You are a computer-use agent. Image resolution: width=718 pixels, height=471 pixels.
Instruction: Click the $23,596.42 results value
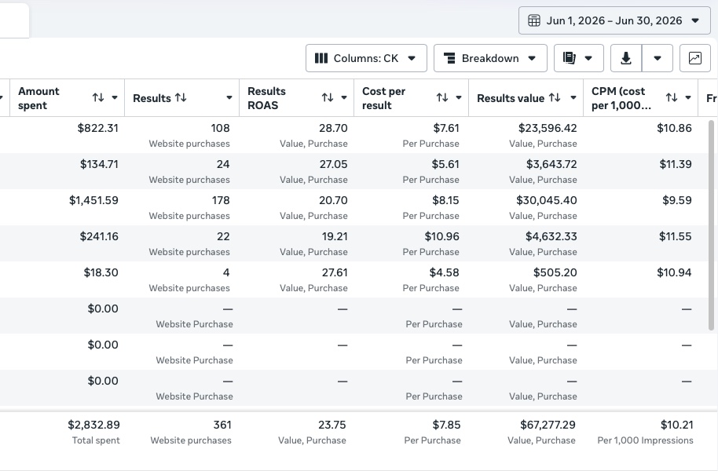pyautogui.click(x=548, y=128)
